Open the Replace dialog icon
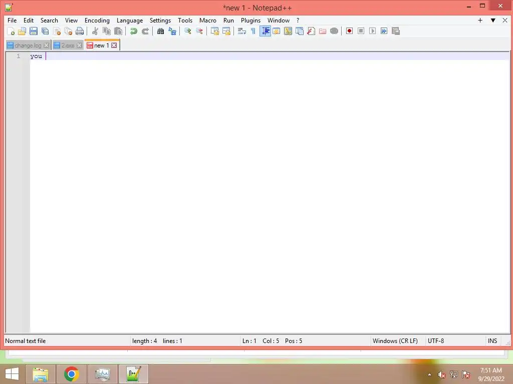Image resolution: width=513 pixels, height=384 pixels. (172, 31)
